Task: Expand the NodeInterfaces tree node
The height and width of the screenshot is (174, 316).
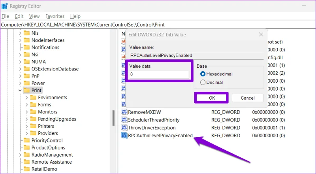Action: coord(20,40)
